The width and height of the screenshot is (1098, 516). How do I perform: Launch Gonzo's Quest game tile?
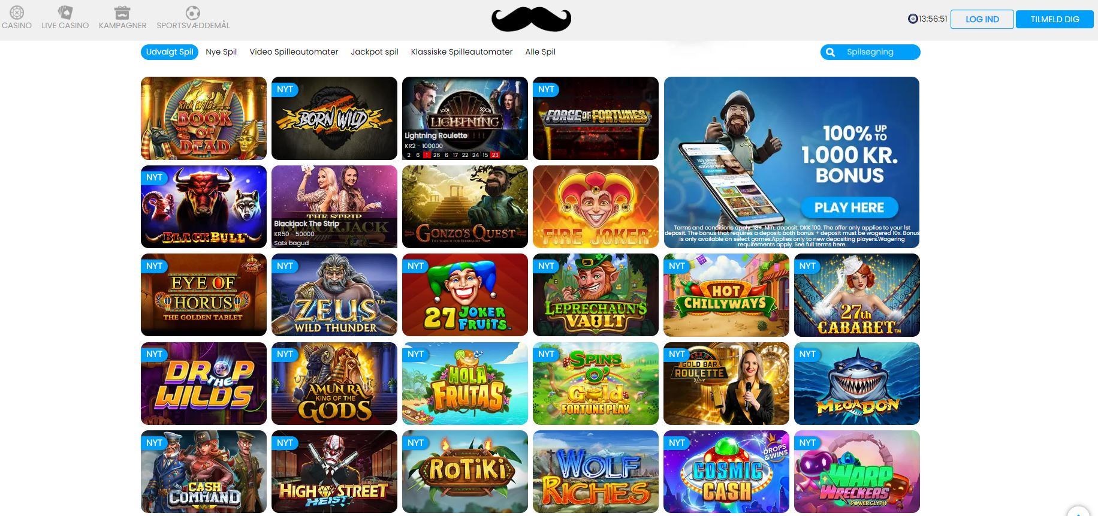tap(465, 207)
